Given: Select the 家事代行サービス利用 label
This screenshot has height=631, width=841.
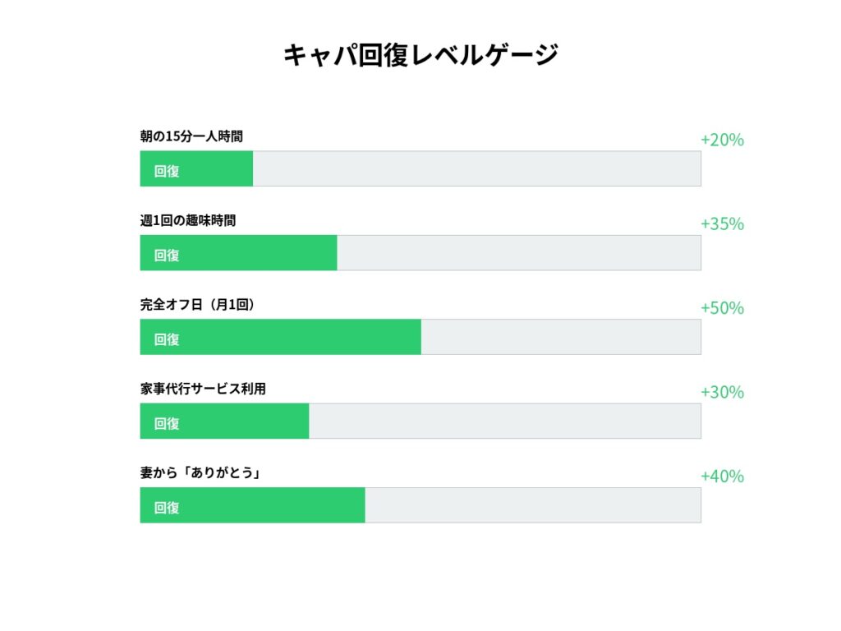Looking at the screenshot, I should click(x=203, y=389).
